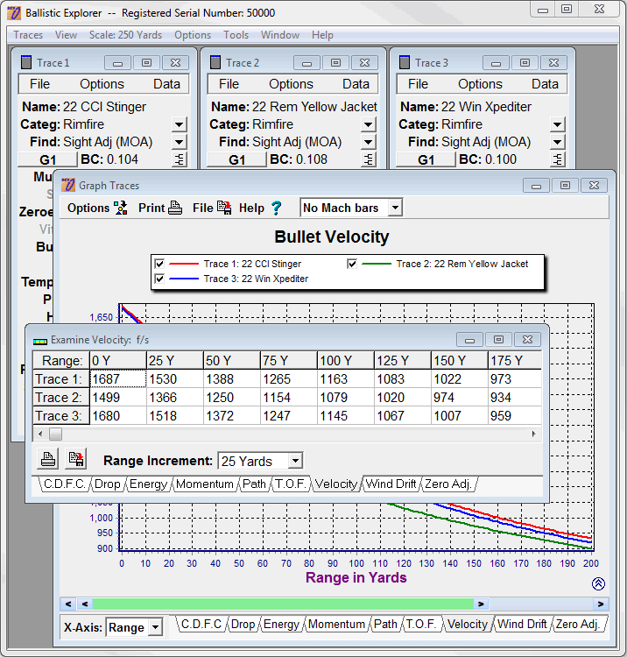
Task: Select C.D.F.C tab in Graph Traces
Action: pos(201,624)
